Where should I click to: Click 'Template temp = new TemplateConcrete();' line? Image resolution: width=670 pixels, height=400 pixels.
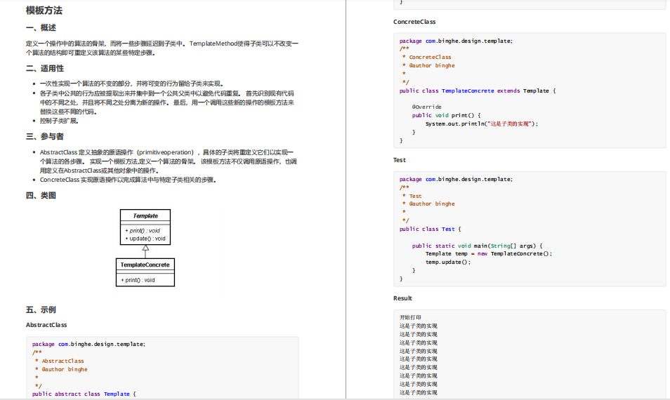(x=488, y=253)
